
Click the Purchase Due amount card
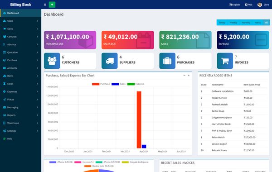pyautogui.click(x=70, y=40)
